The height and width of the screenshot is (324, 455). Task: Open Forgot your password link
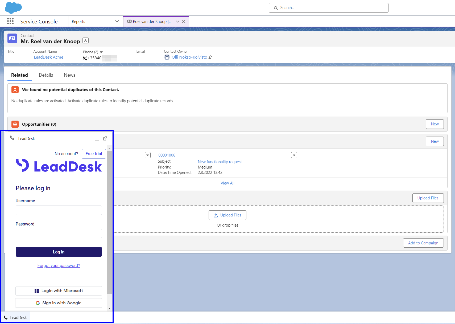[59, 266]
